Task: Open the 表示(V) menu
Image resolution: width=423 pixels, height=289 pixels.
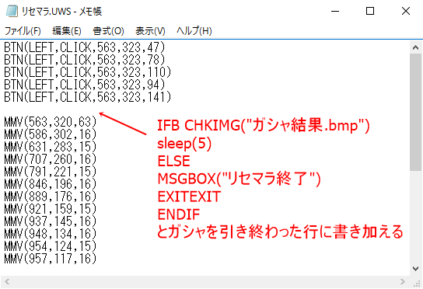Action: click(x=150, y=31)
